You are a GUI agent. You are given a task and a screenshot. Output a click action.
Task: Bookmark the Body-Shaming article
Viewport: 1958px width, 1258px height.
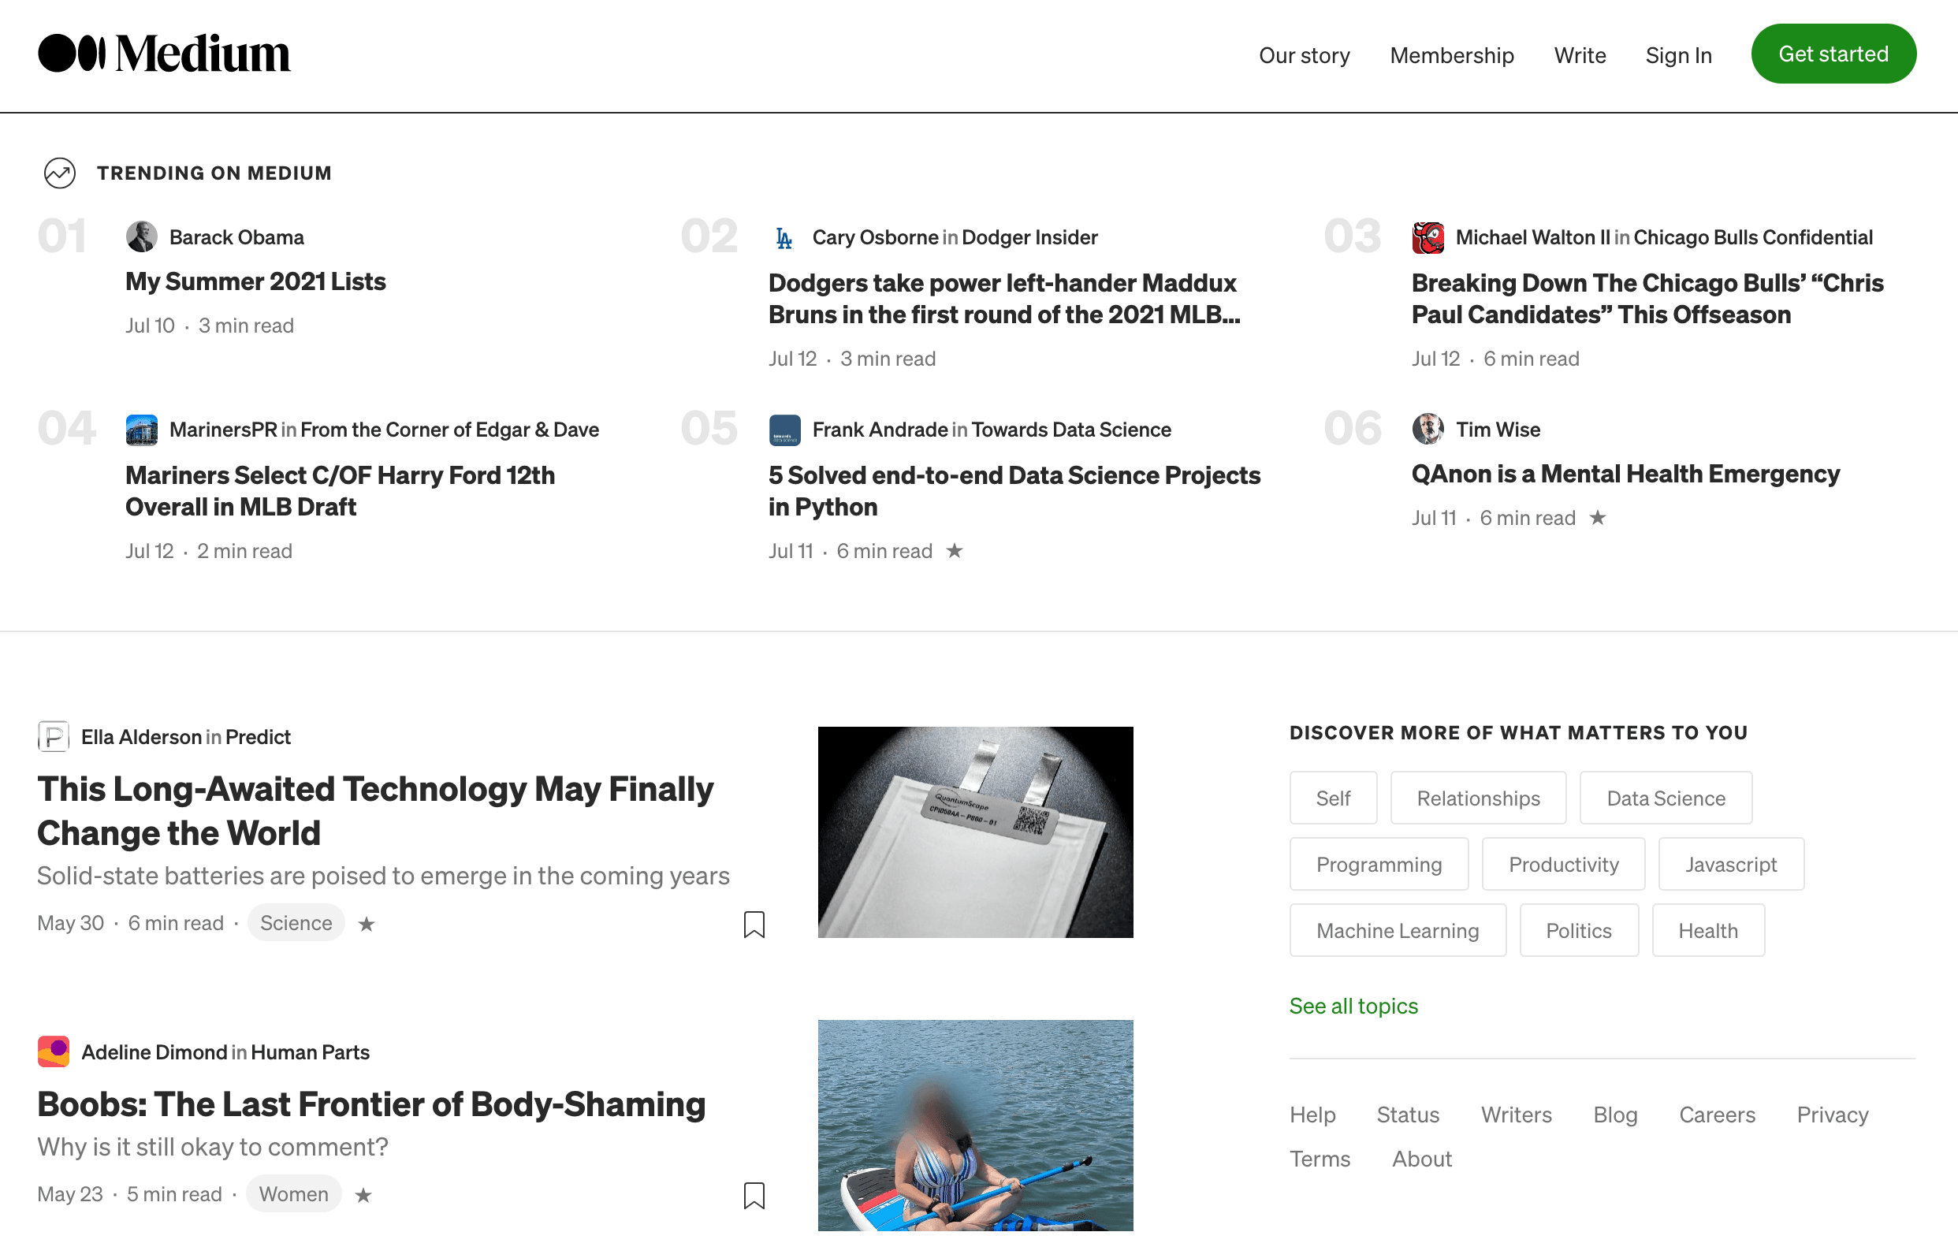pos(754,1195)
